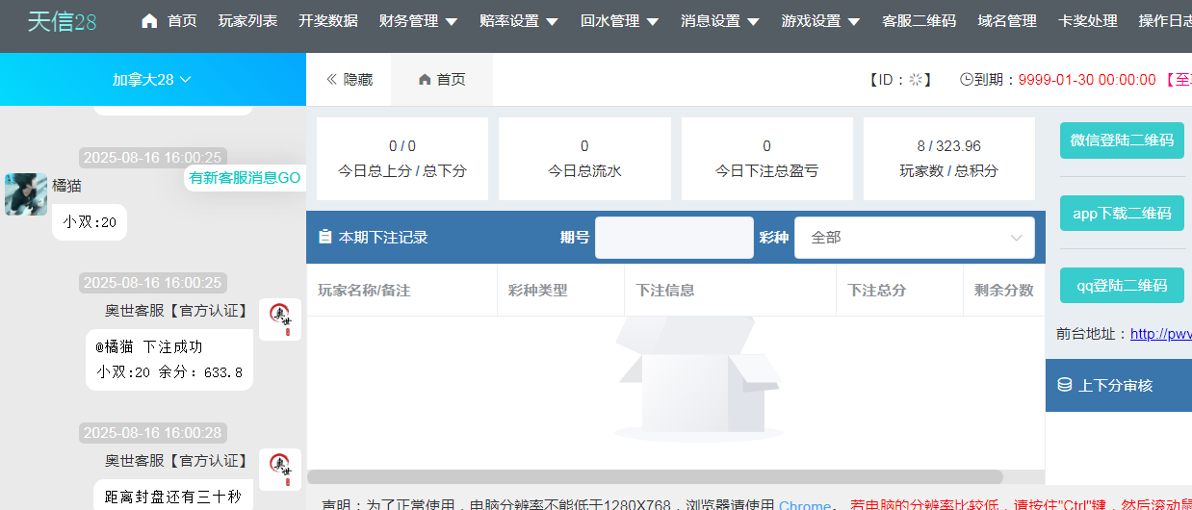Viewport: 1192px width, 510px height.
Task: Open 玩家列表 in the navigation bar
Action: click(247, 21)
